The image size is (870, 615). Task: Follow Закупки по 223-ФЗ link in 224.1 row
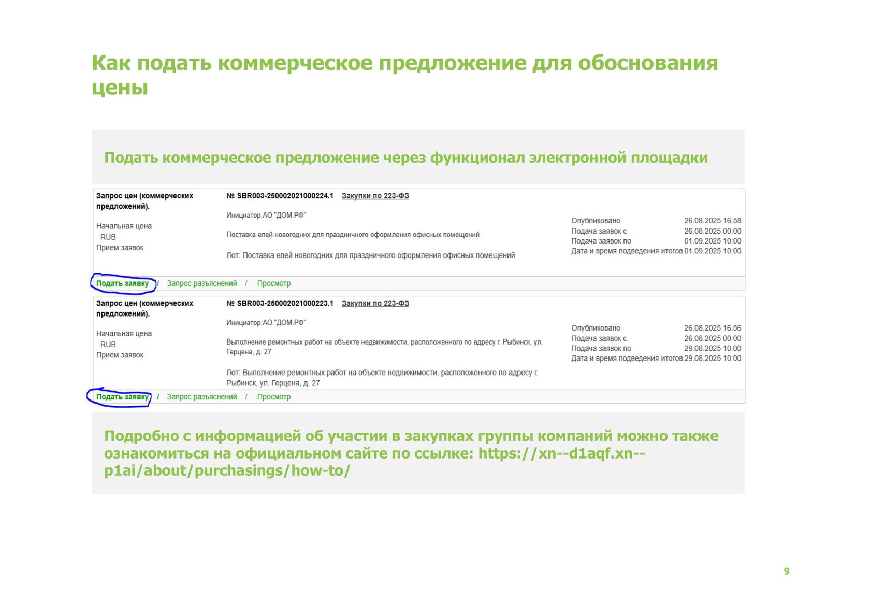coord(375,196)
